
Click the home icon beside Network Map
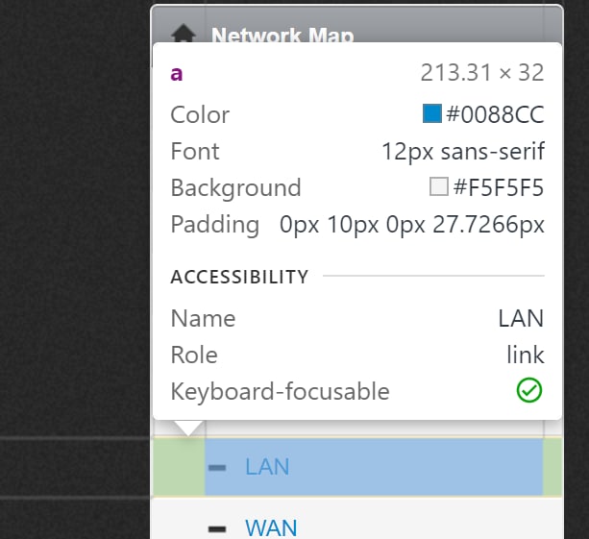point(184,35)
